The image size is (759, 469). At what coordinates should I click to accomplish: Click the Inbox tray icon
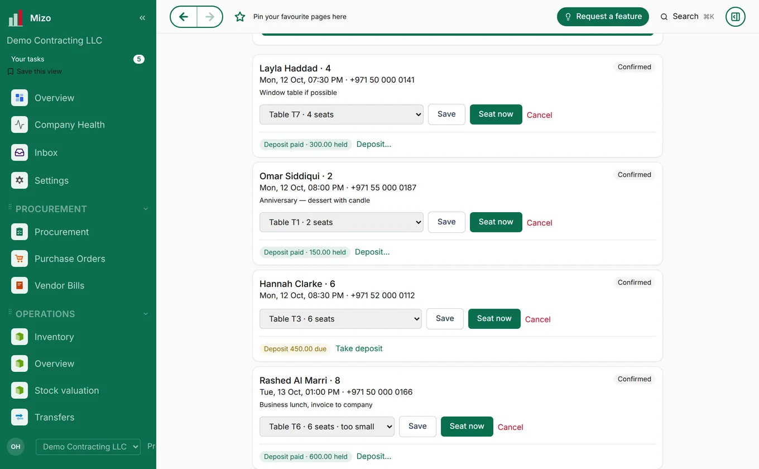[x=20, y=152]
